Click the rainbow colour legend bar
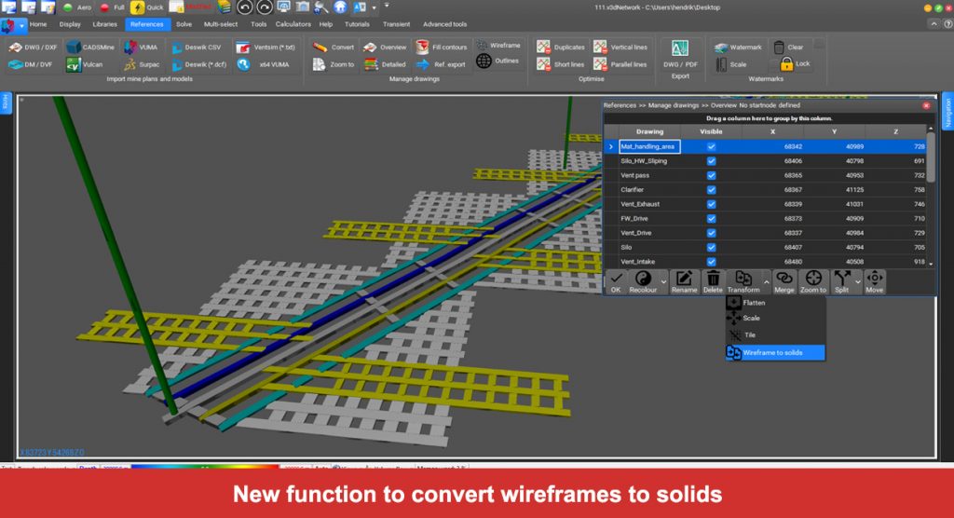954x518 pixels. click(203, 468)
